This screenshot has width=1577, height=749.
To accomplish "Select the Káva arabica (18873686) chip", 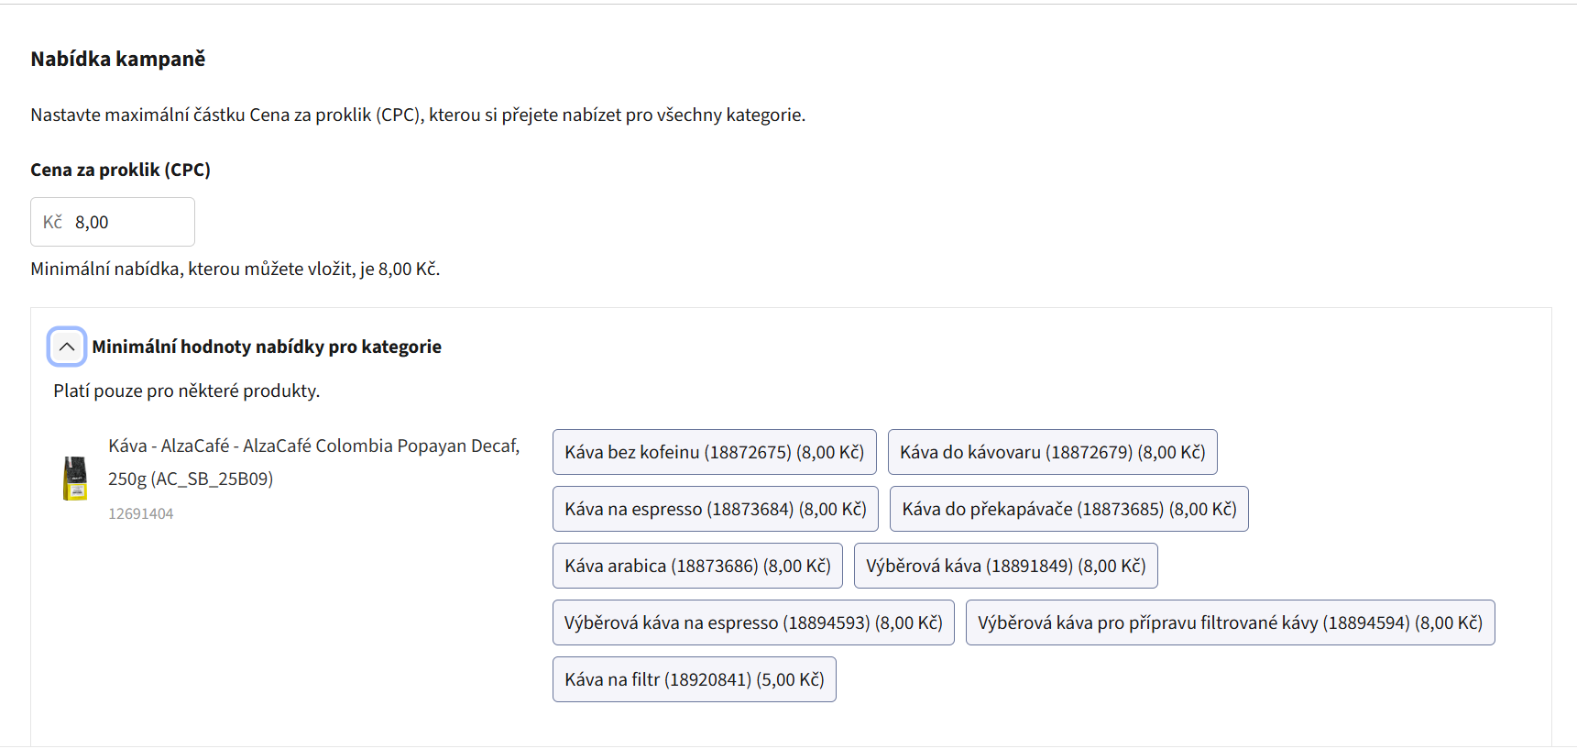I will (698, 566).
